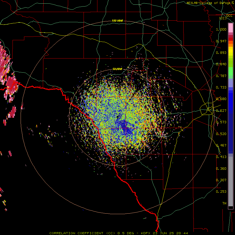Click the 0.840 scale value
Screen dimensions: 235x235
pos(221,64)
